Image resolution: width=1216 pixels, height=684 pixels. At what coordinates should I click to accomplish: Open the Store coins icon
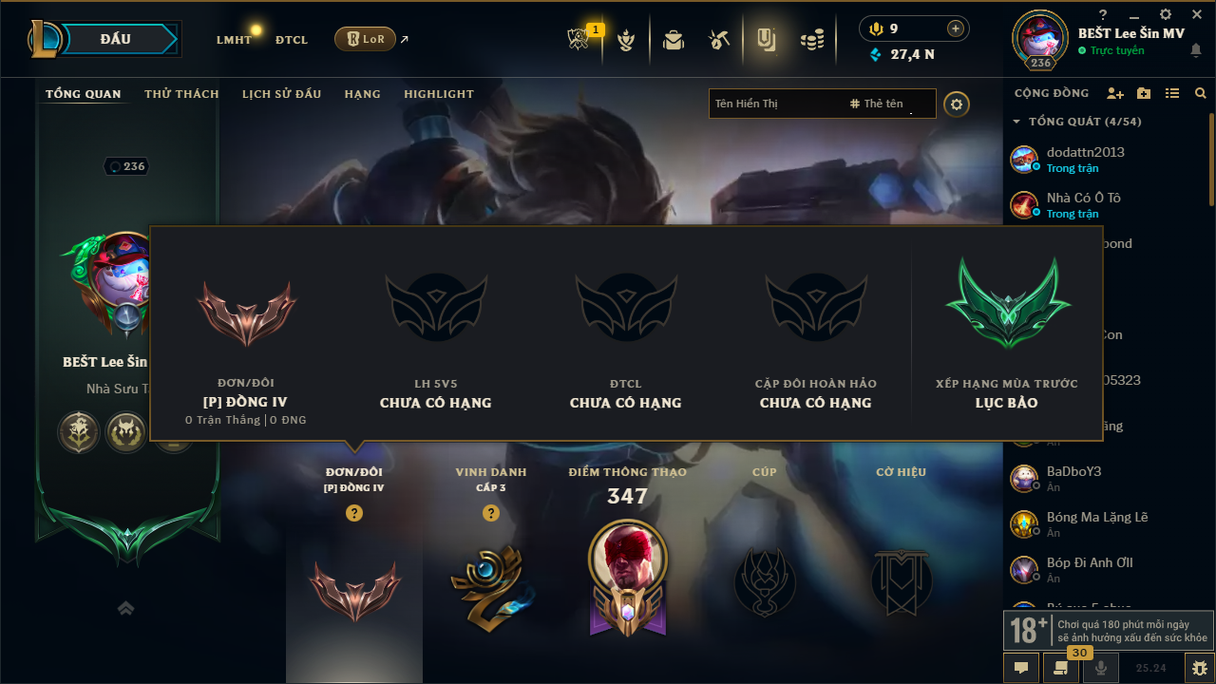coord(811,40)
